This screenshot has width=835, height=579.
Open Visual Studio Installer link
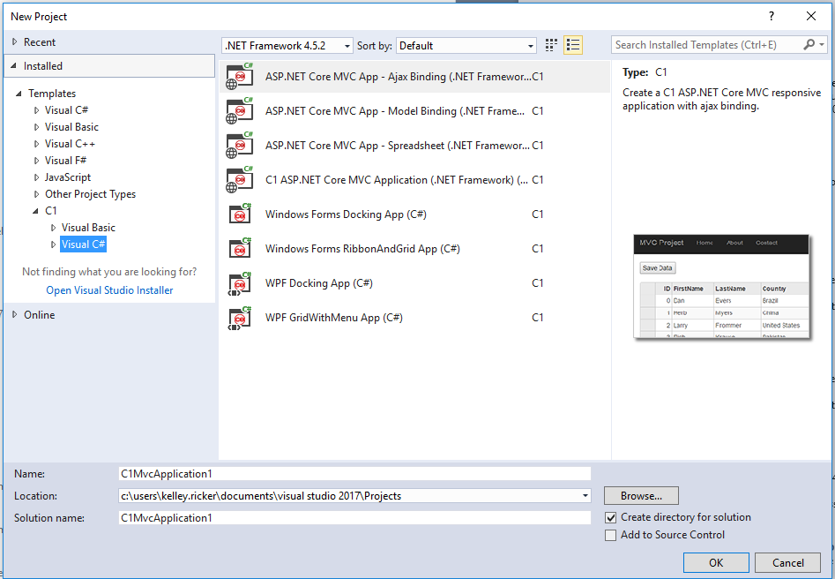coord(109,290)
